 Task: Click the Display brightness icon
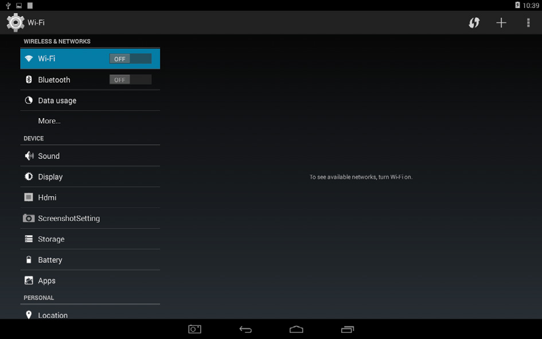coord(29,177)
